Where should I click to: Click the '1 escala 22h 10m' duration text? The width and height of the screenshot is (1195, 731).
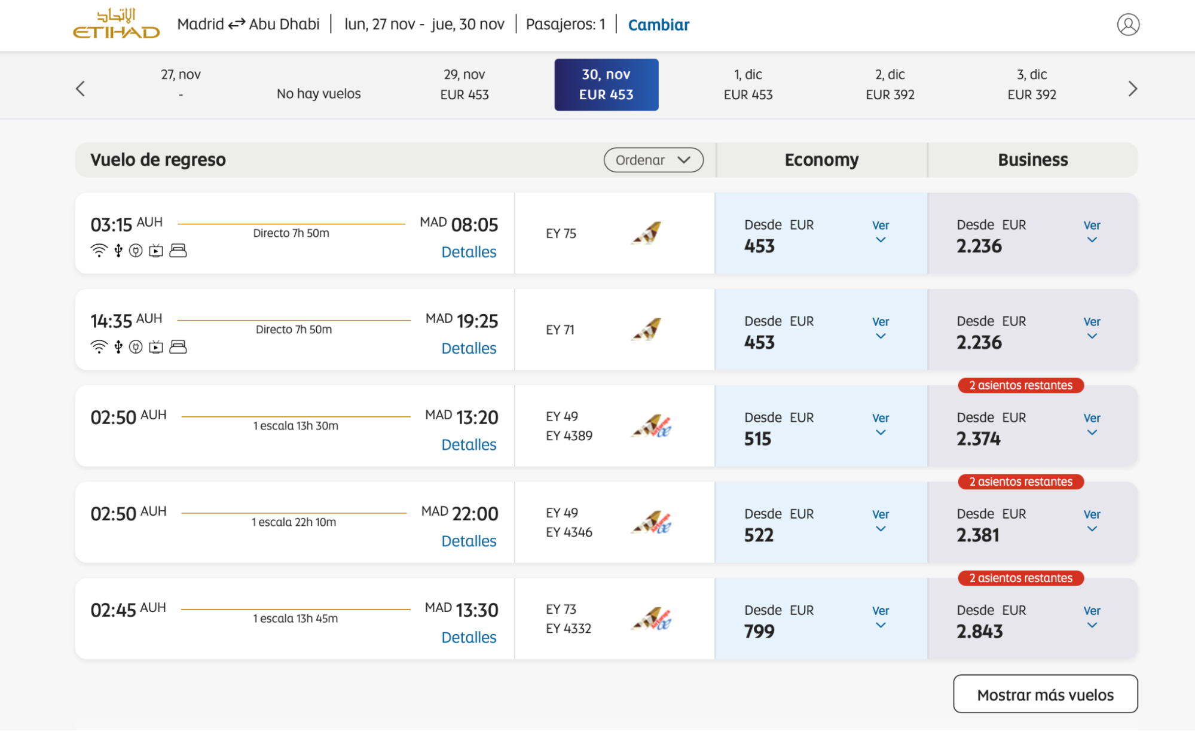pyautogui.click(x=294, y=522)
